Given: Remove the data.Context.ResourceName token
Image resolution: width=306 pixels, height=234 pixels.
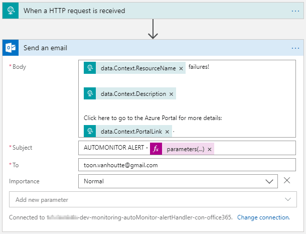Looking at the screenshot, I should pyautogui.click(x=181, y=69).
